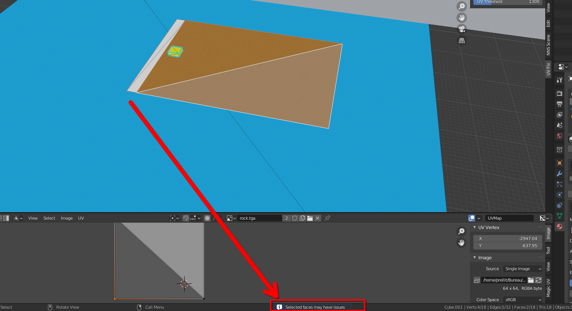Toggle proportional editing in UV editor header

tap(207, 218)
